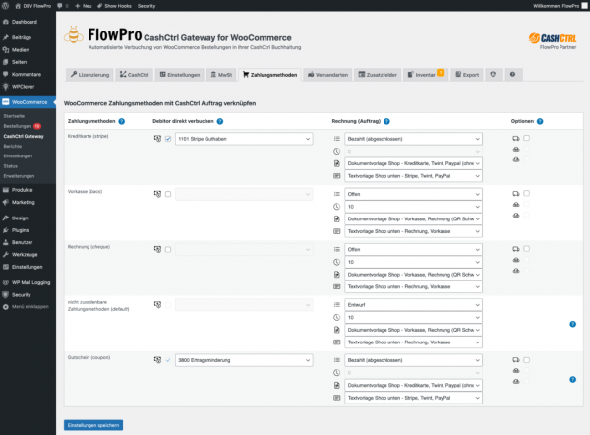The width and height of the screenshot is (590, 435).
Task: Expand the 3800 Ertragsminderung dropdown
Action: click(x=242, y=360)
